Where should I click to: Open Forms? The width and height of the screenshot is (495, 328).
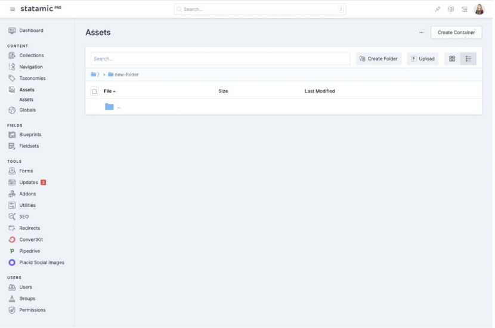pos(26,171)
